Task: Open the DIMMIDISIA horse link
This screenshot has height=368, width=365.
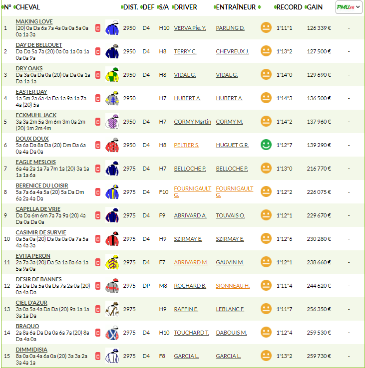Action: point(31,350)
